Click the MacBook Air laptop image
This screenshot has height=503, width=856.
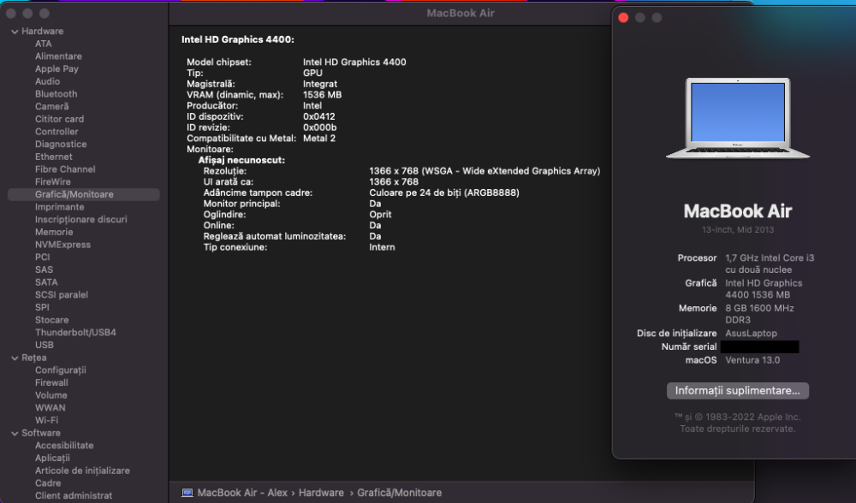738,118
